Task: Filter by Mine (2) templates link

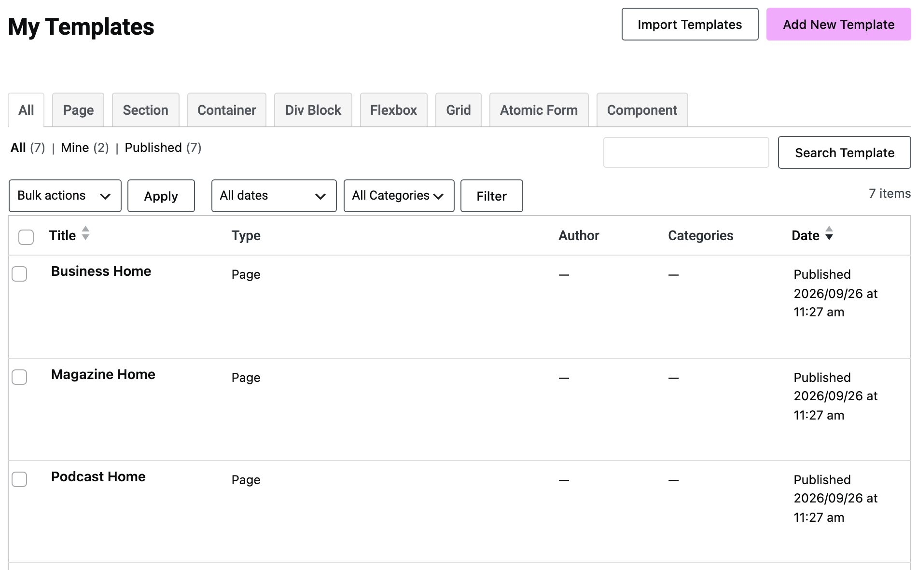Action: 84,148
